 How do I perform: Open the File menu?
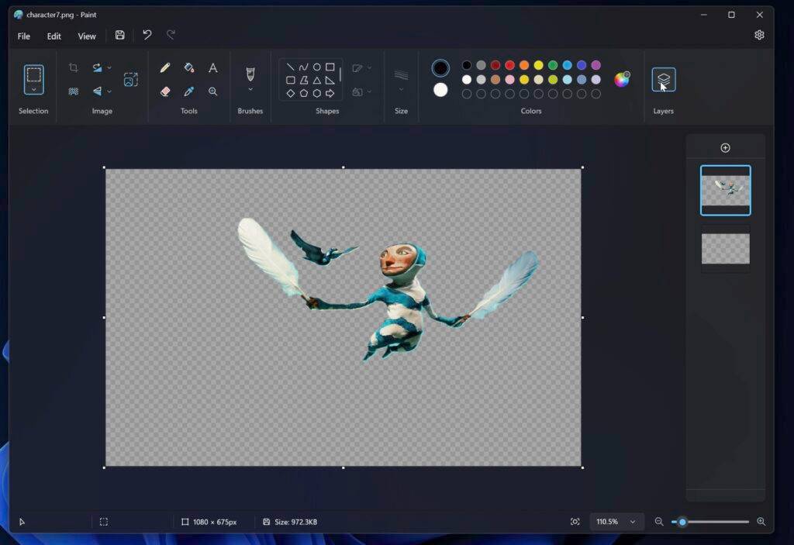(x=23, y=36)
